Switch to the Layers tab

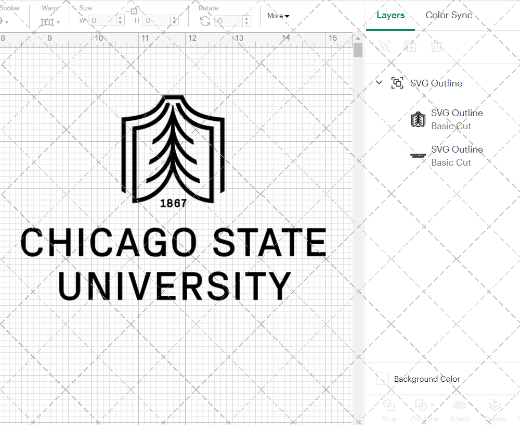pos(391,15)
